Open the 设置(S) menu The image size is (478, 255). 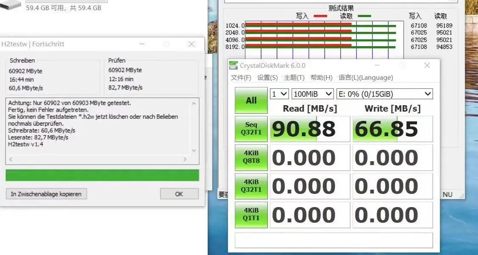pos(267,78)
